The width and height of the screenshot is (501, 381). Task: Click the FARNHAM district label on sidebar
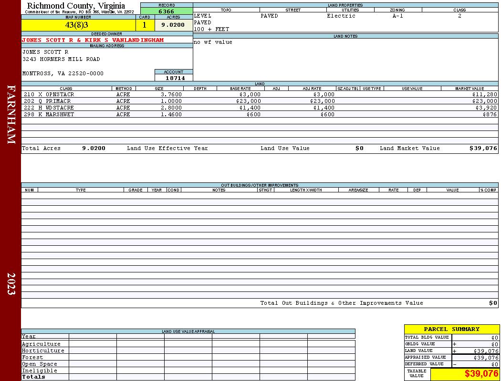click(11, 114)
